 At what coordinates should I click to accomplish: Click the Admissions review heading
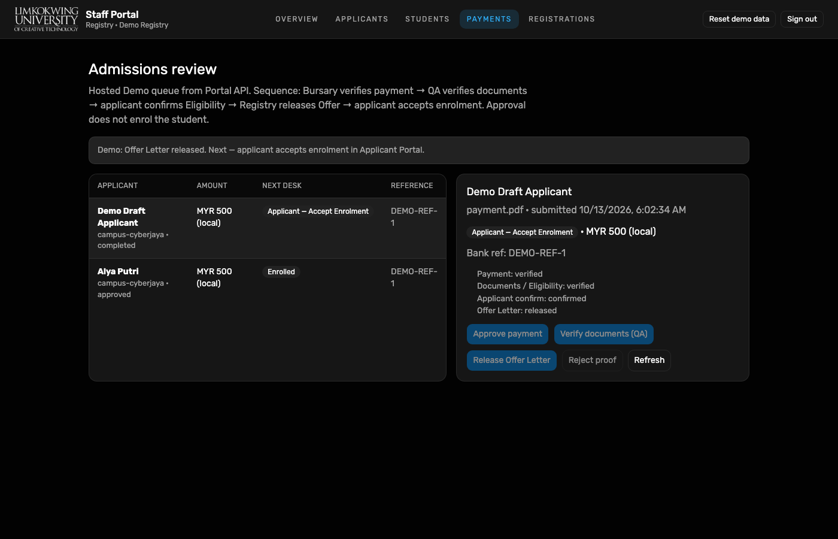coord(153,69)
